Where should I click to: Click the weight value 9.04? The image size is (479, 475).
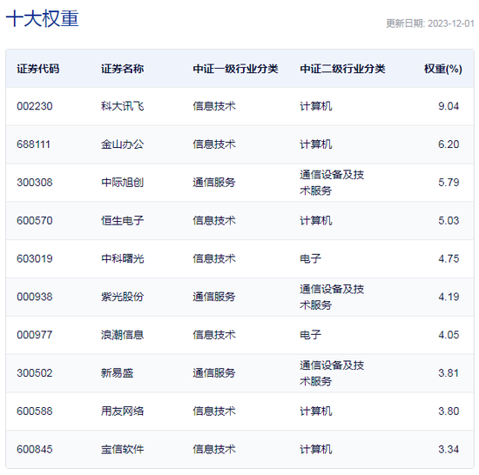point(449,106)
